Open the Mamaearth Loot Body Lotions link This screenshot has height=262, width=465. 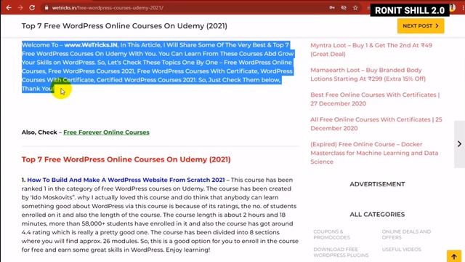[x=368, y=74]
